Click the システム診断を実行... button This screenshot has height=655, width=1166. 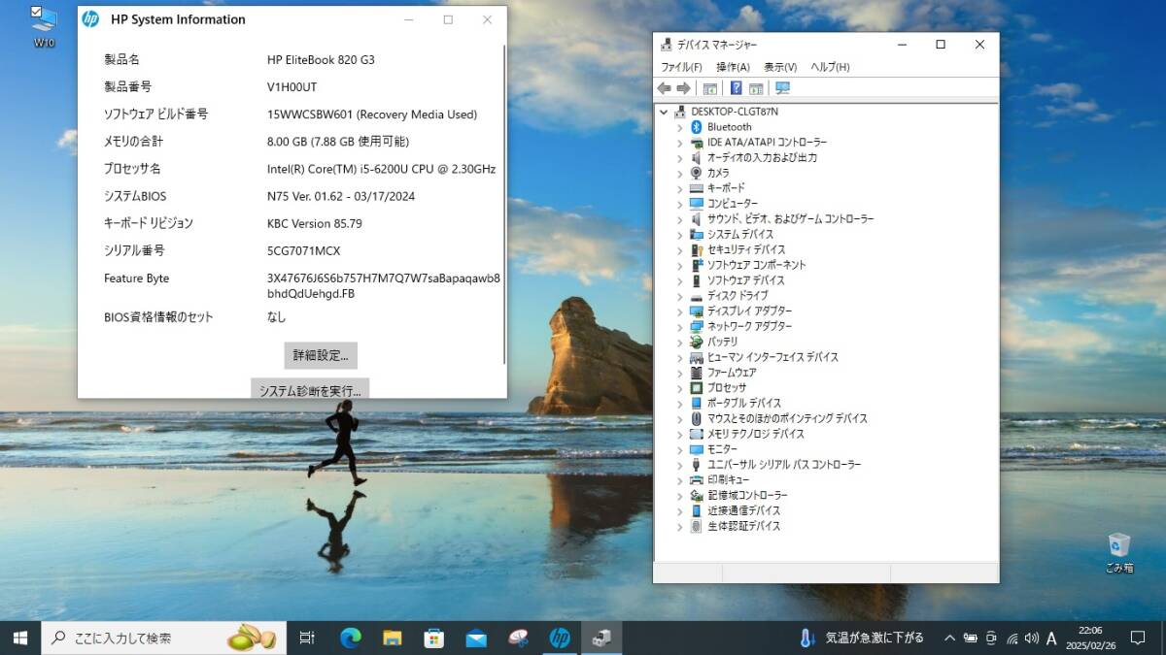[x=310, y=388]
